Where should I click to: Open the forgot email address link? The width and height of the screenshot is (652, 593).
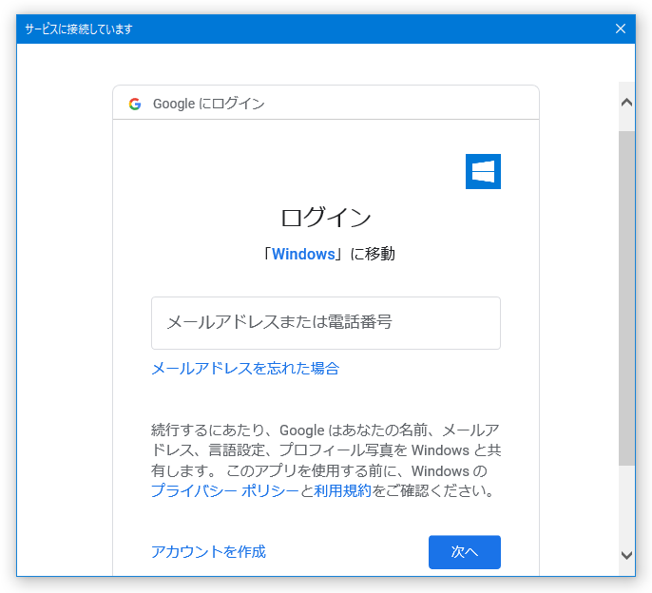245,368
